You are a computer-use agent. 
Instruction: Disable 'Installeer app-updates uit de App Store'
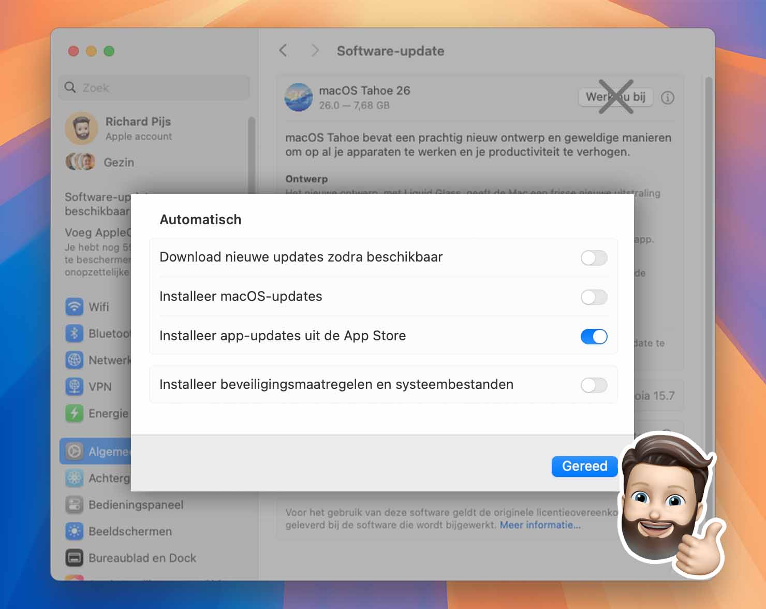point(594,337)
